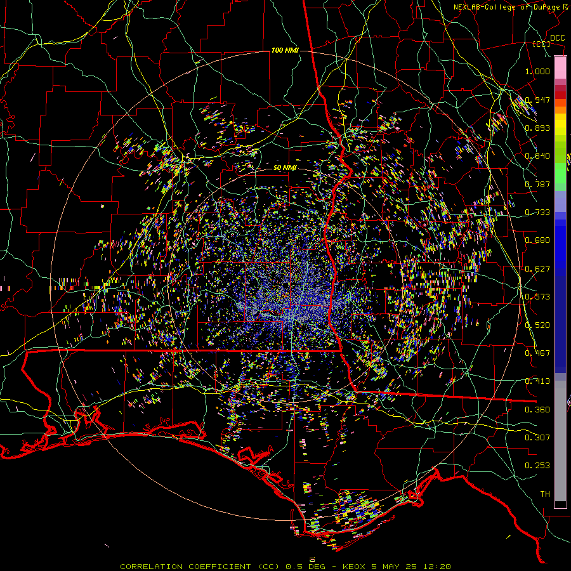Pick the bright green color bar segment

click(560, 173)
